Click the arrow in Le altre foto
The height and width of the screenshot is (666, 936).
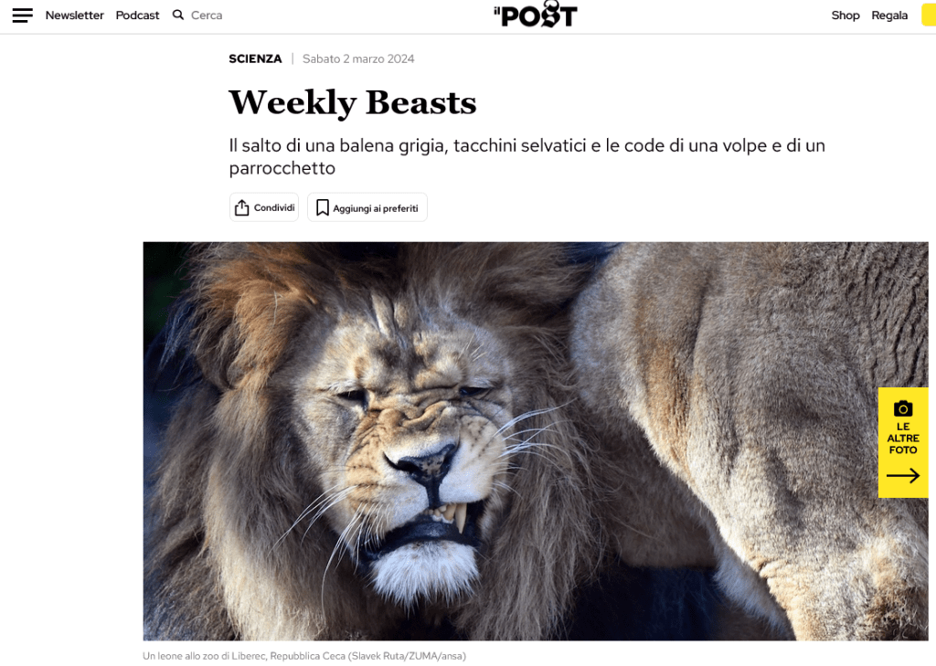pos(902,476)
